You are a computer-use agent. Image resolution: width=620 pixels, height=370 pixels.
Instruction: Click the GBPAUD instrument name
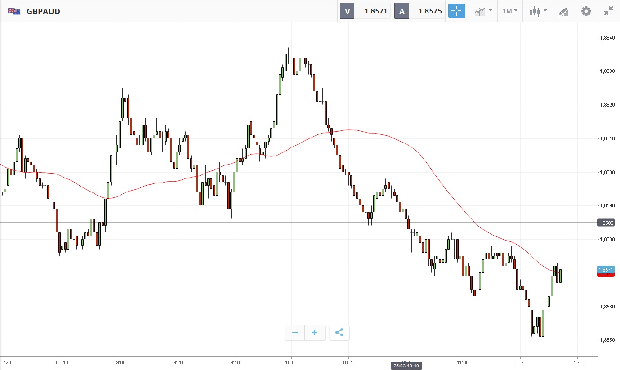click(x=43, y=11)
